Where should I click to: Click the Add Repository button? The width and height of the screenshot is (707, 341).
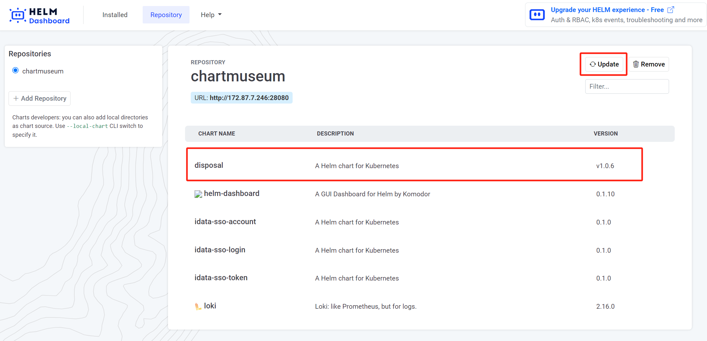(39, 98)
